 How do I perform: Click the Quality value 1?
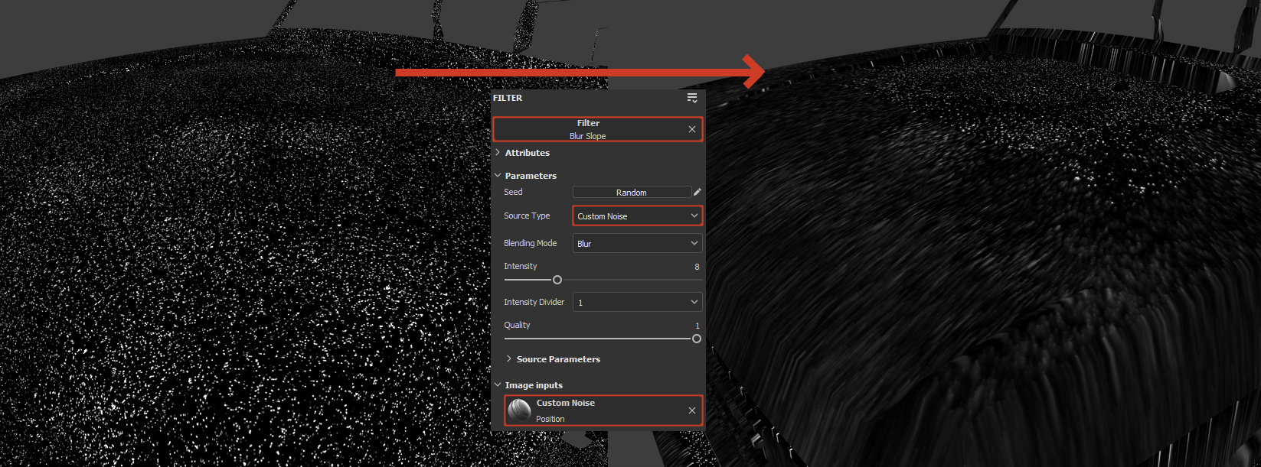697,326
